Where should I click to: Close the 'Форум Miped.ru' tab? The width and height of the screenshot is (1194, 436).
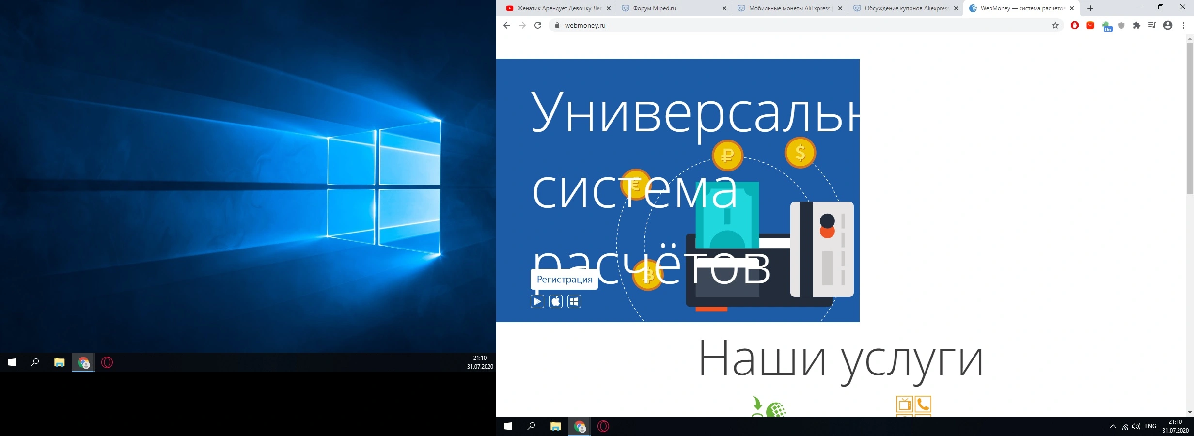pos(724,8)
